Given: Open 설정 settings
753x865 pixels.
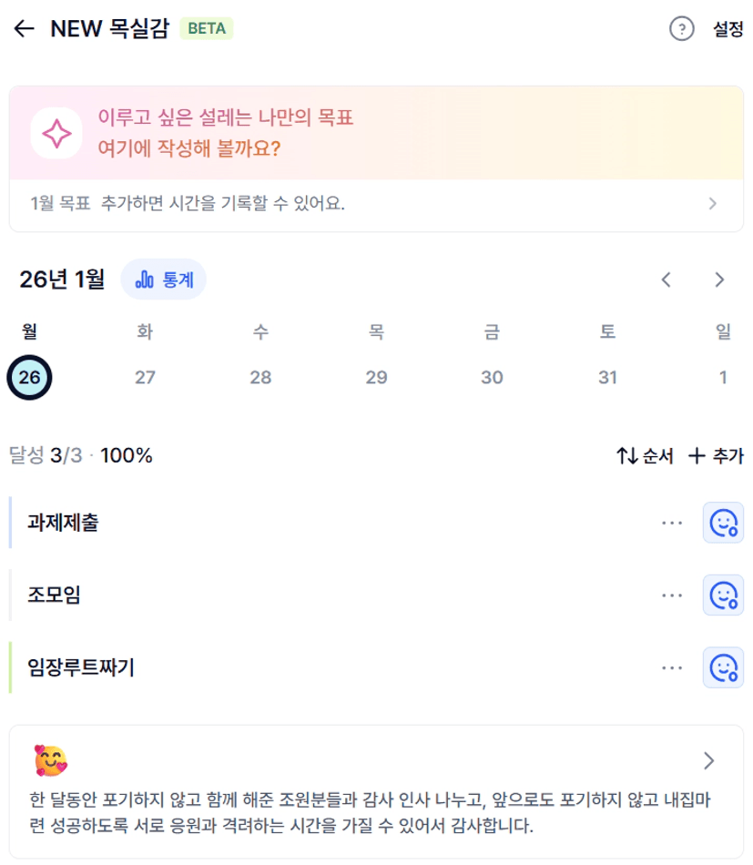Looking at the screenshot, I should click(728, 29).
